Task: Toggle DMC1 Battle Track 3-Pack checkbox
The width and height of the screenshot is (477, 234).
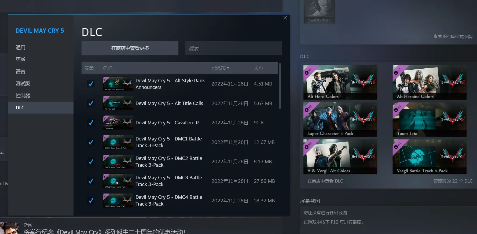Action: point(91,142)
